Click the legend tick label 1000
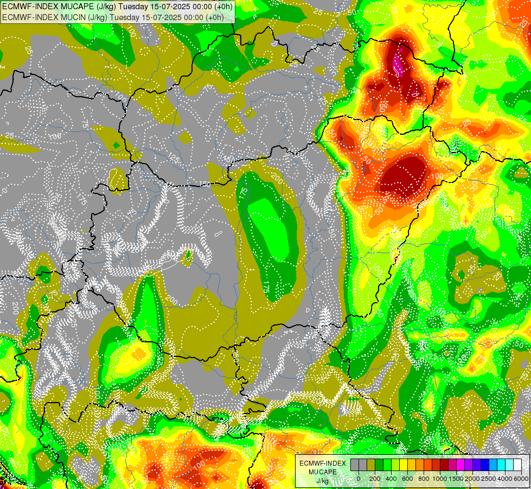 [x=440, y=479]
